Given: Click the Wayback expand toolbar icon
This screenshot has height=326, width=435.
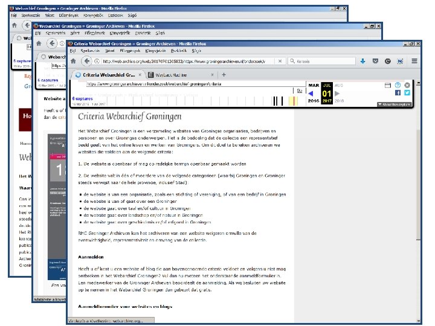Looking at the screenshot, I should [387, 85].
